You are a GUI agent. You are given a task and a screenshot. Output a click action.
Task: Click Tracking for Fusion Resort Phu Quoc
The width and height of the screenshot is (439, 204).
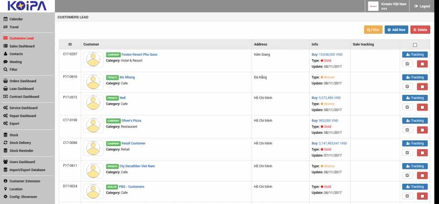coord(415,54)
